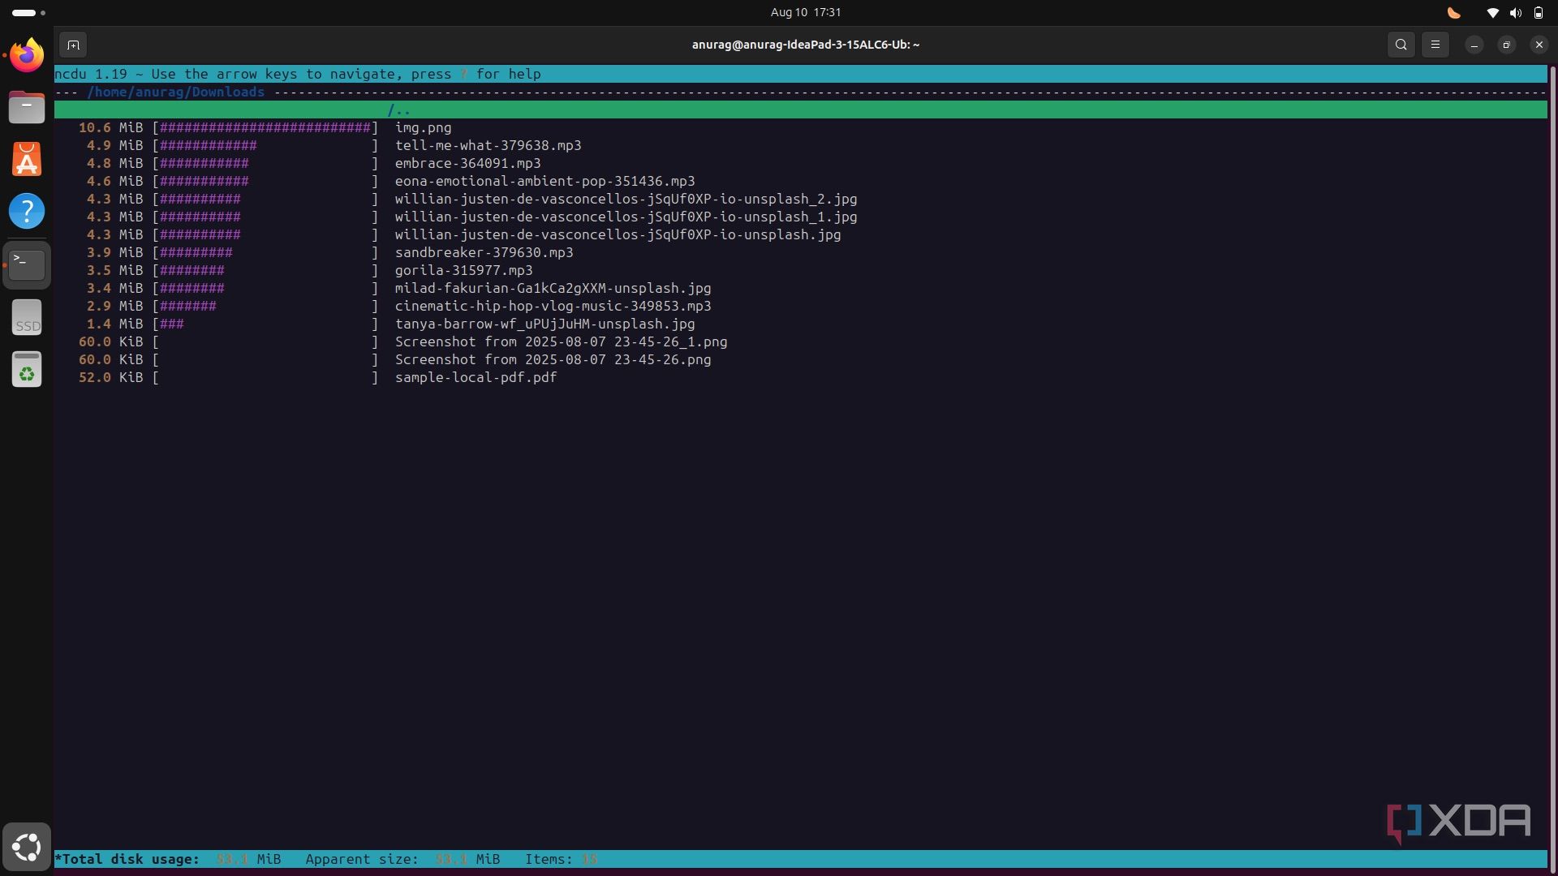Select gorila-315977.mp3 entry
The image size is (1558, 876).
(464, 270)
